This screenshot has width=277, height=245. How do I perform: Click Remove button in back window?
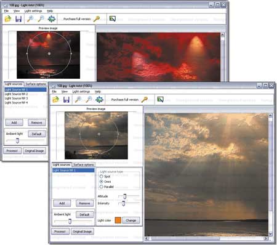tap(37, 122)
